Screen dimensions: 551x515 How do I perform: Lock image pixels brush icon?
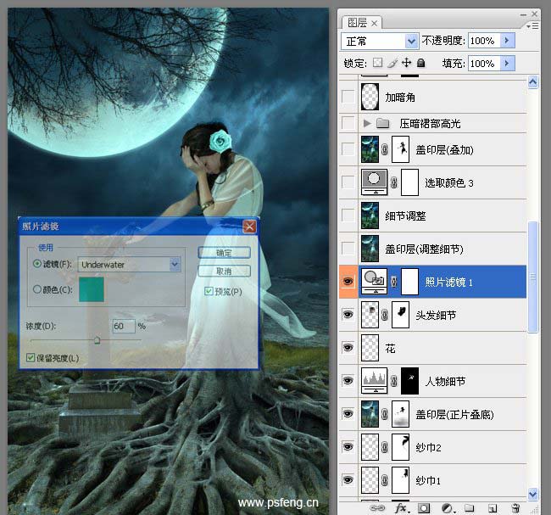coord(392,63)
